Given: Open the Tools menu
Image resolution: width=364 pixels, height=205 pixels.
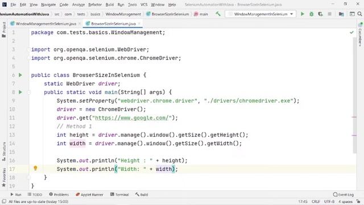Looking at the screenshot, I should click(133, 5).
